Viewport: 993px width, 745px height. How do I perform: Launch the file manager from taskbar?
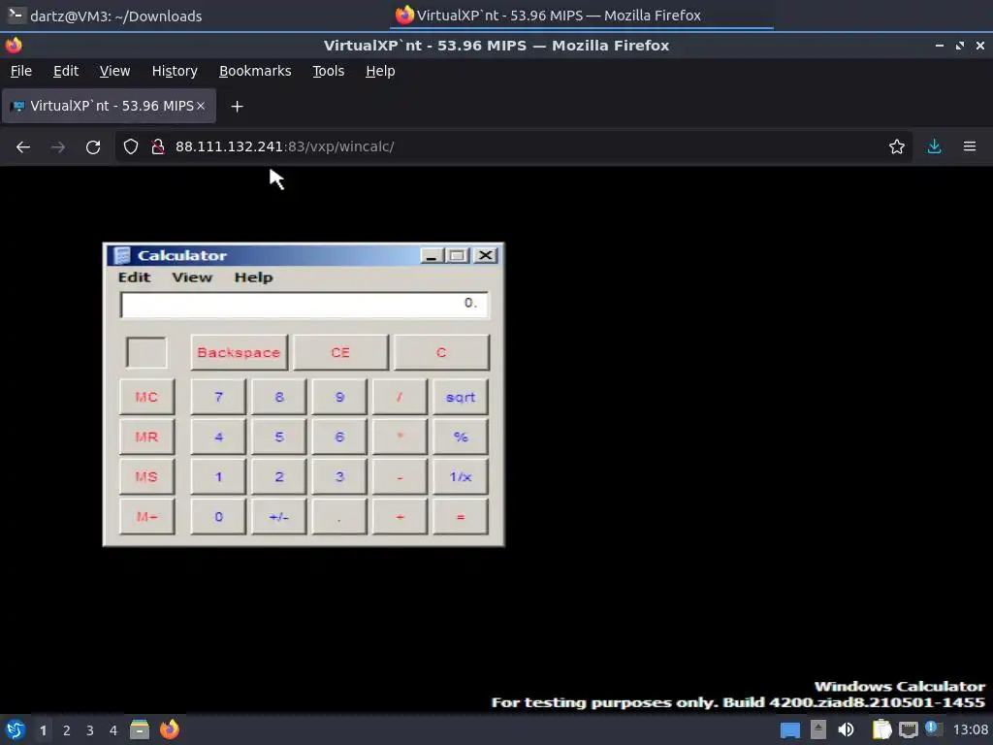[140, 729]
